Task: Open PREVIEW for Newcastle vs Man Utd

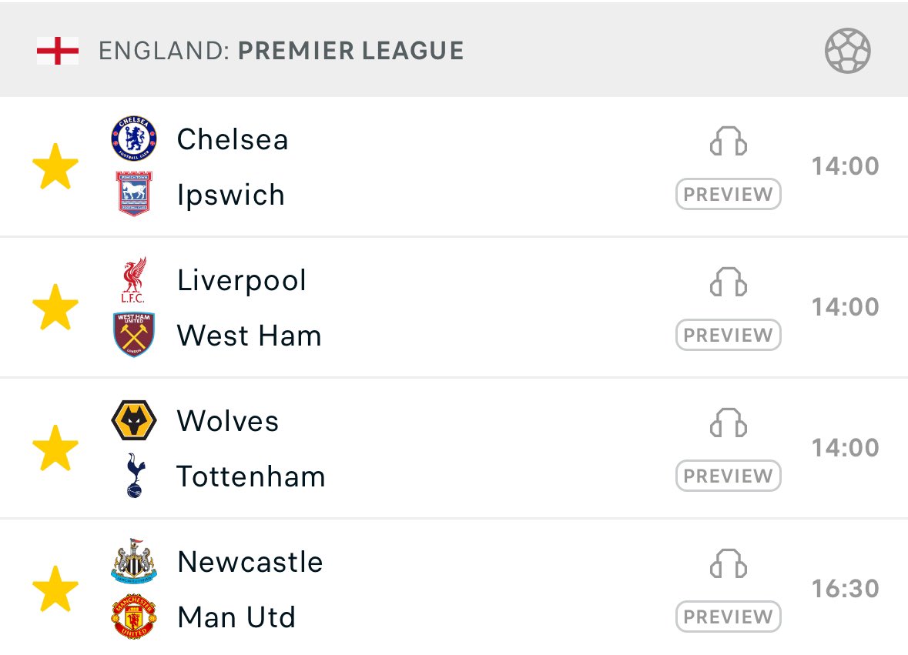Action: (x=729, y=617)
